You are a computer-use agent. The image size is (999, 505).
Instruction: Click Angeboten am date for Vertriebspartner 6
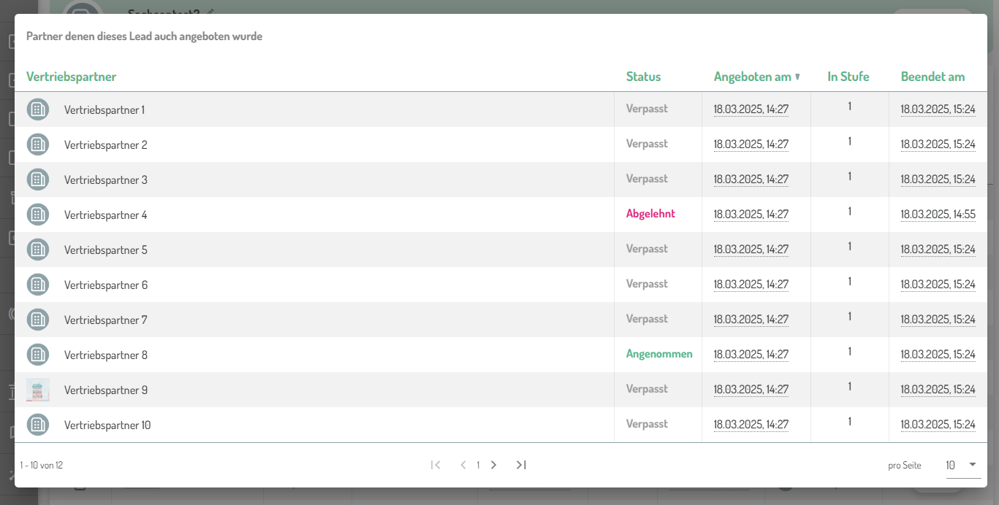(x=751, y=285)
